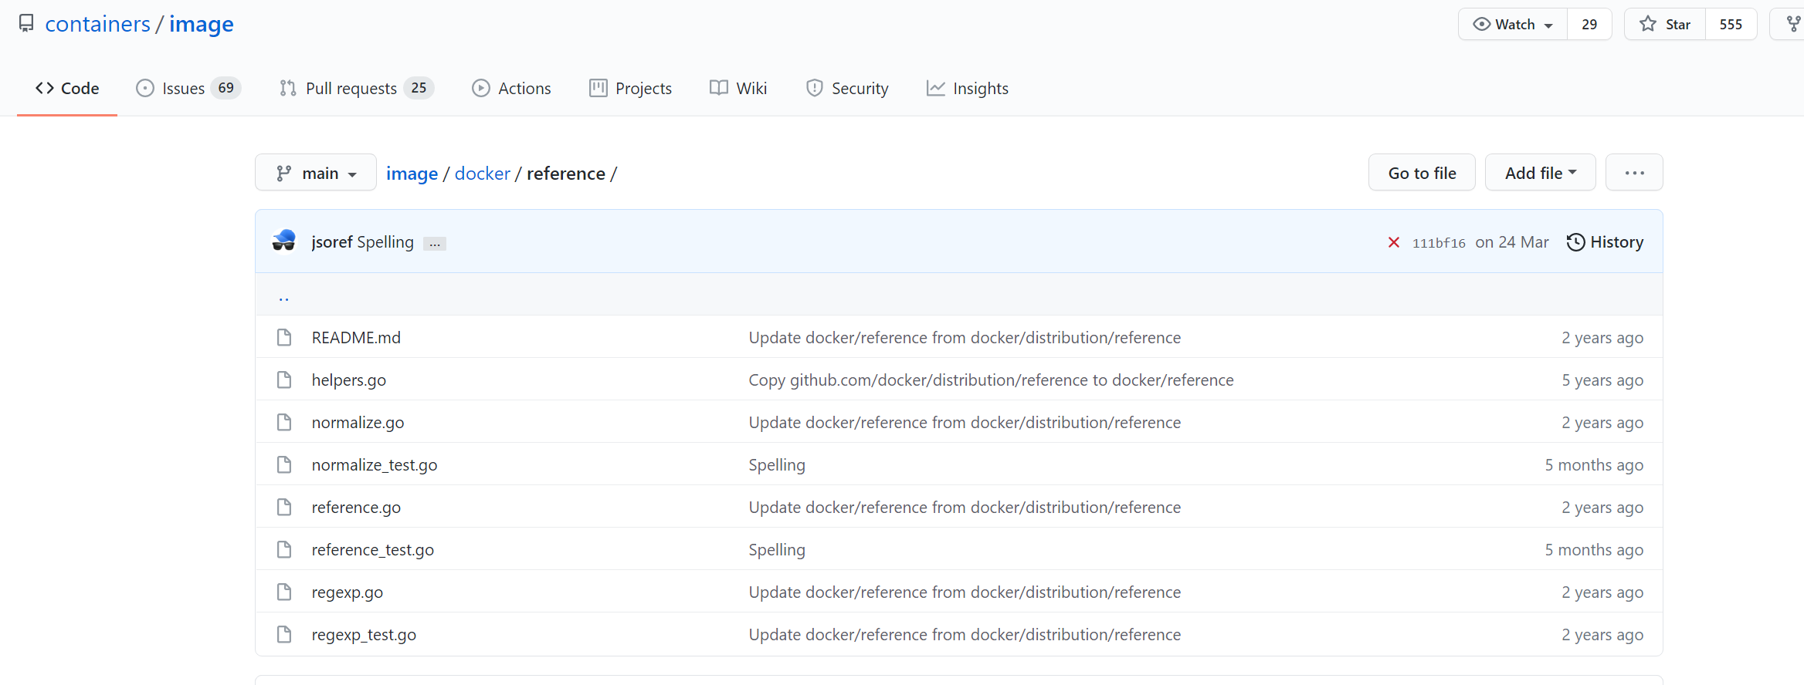Viewport: 1804px width, 685px height.
Task: Open the Pull requests tab
Action: 357,88
